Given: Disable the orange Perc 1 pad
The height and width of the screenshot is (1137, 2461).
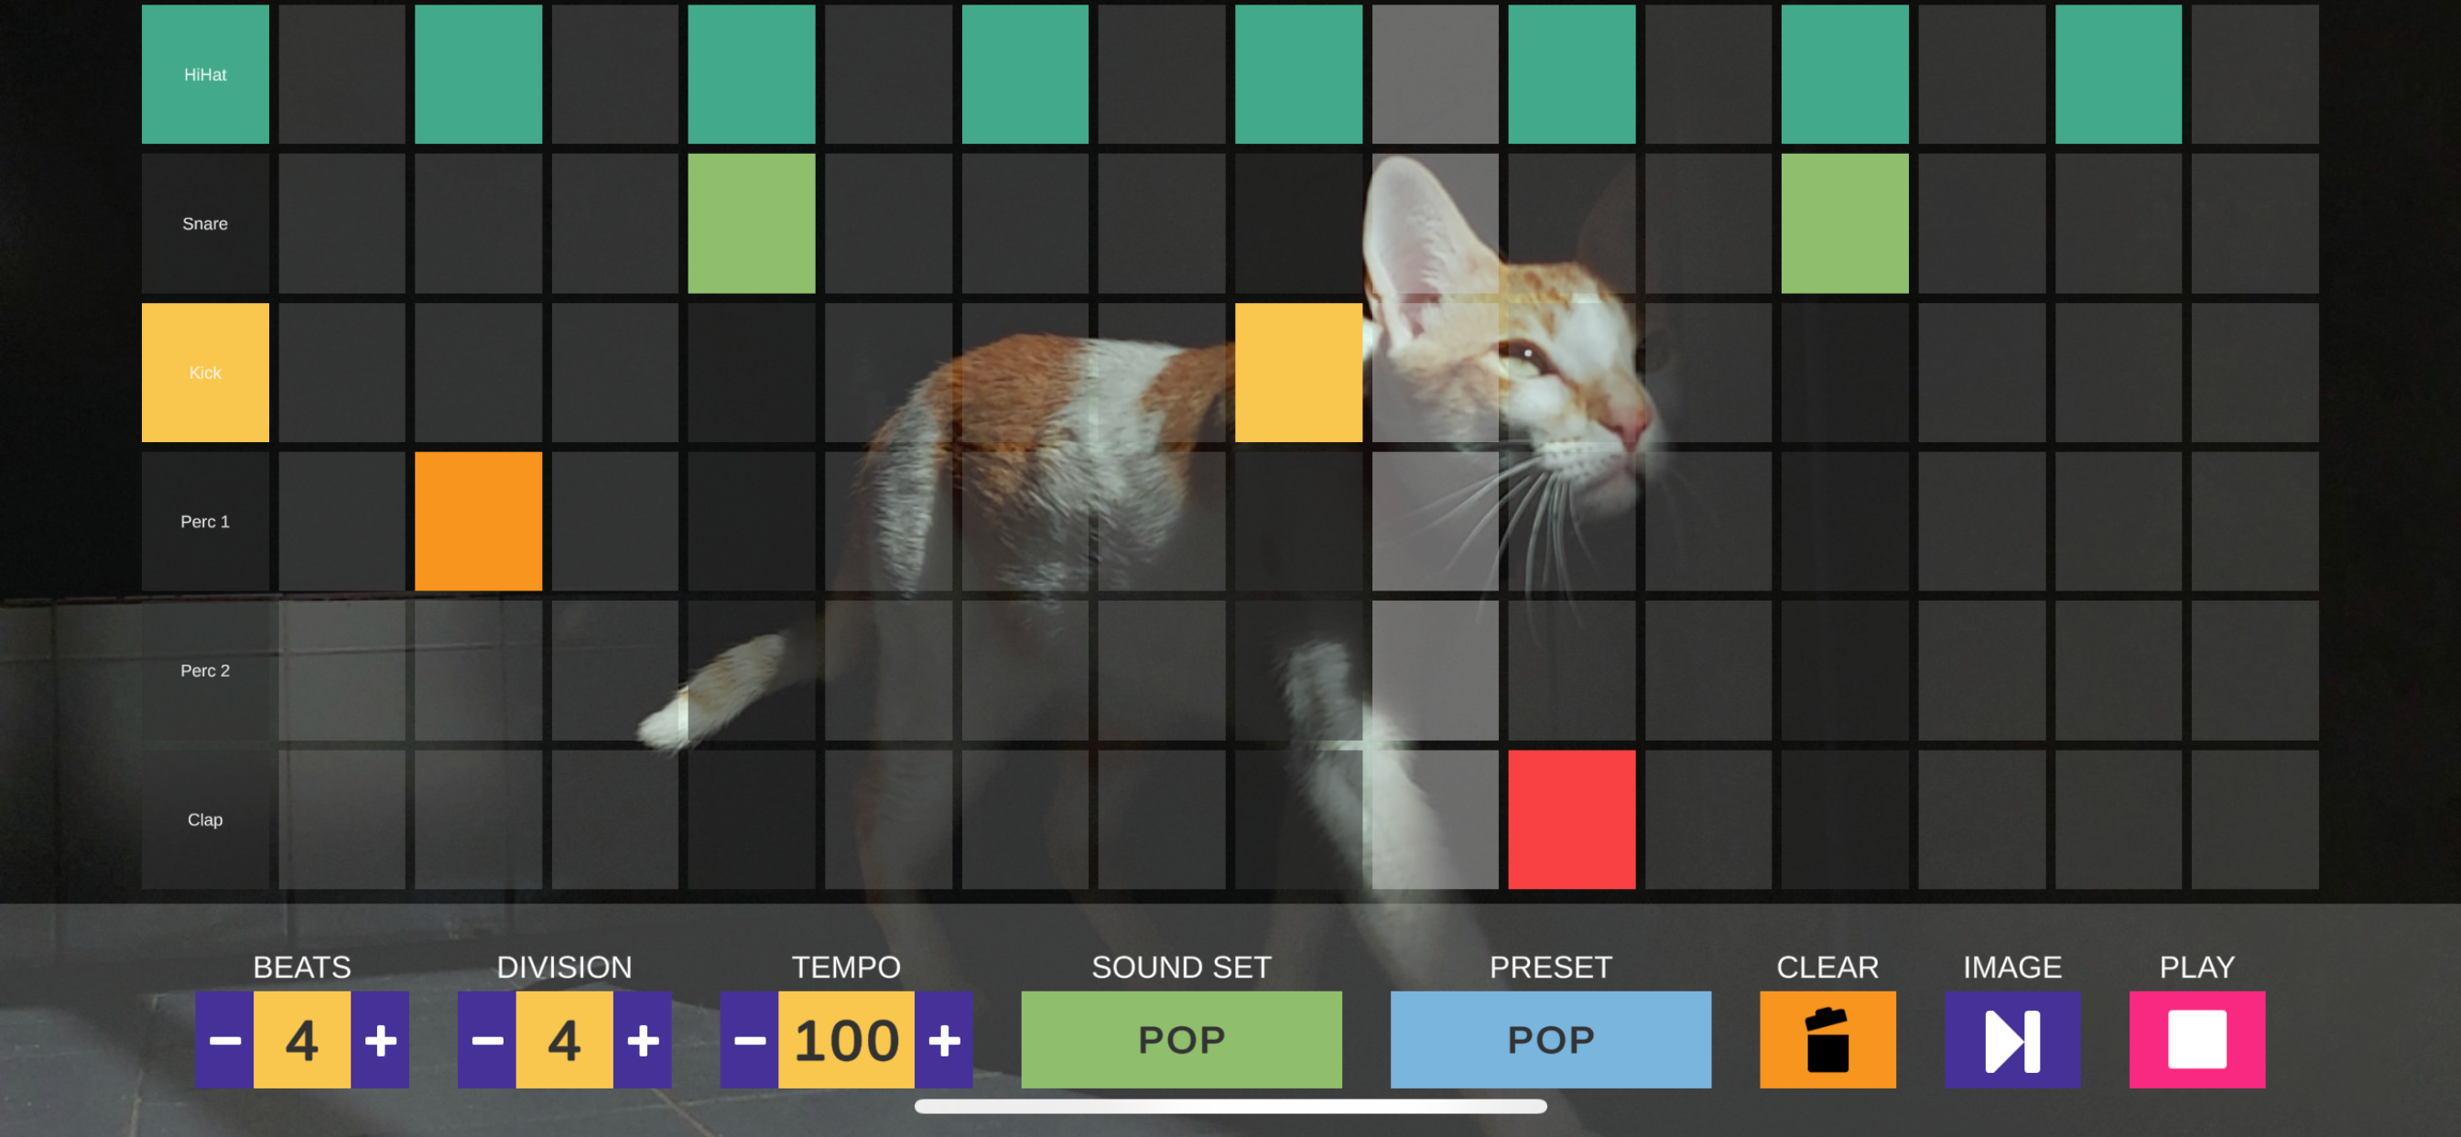Looking at the screenshot, I should pos(479,521).
